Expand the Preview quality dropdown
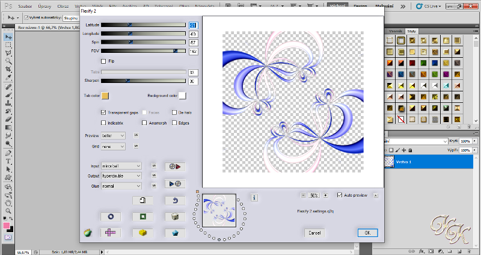Viewport: 481px width, 255px height. [x=113, y=136]
